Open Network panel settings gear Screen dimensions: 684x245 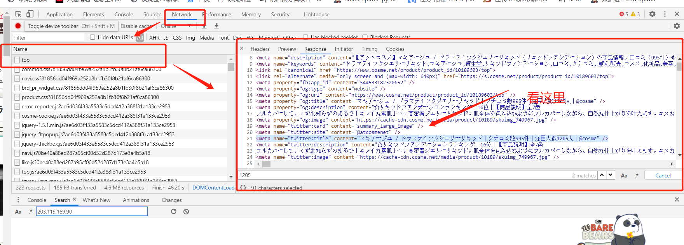(x=677, y=26)
